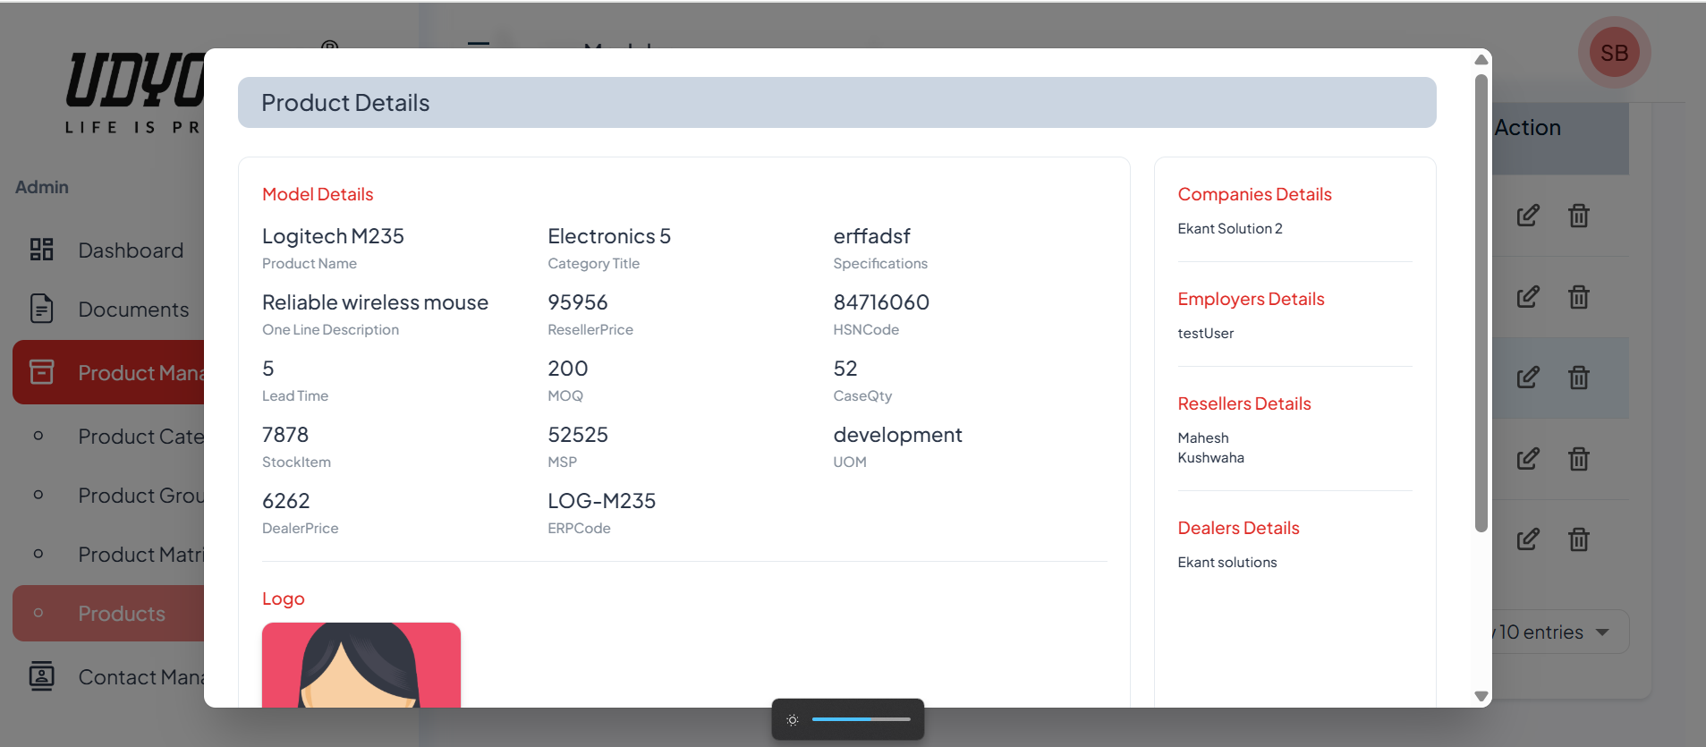Screen dimensions: 1706x747
Task: Click the Product Management archive box icon
Action: [x=41, y=372]
